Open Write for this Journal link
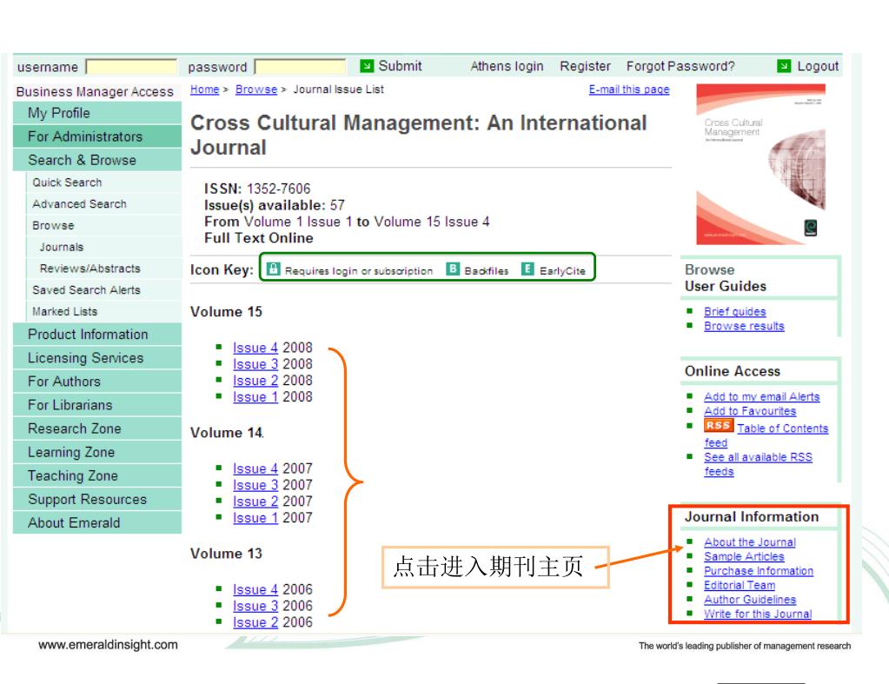 tap(758, 614)
